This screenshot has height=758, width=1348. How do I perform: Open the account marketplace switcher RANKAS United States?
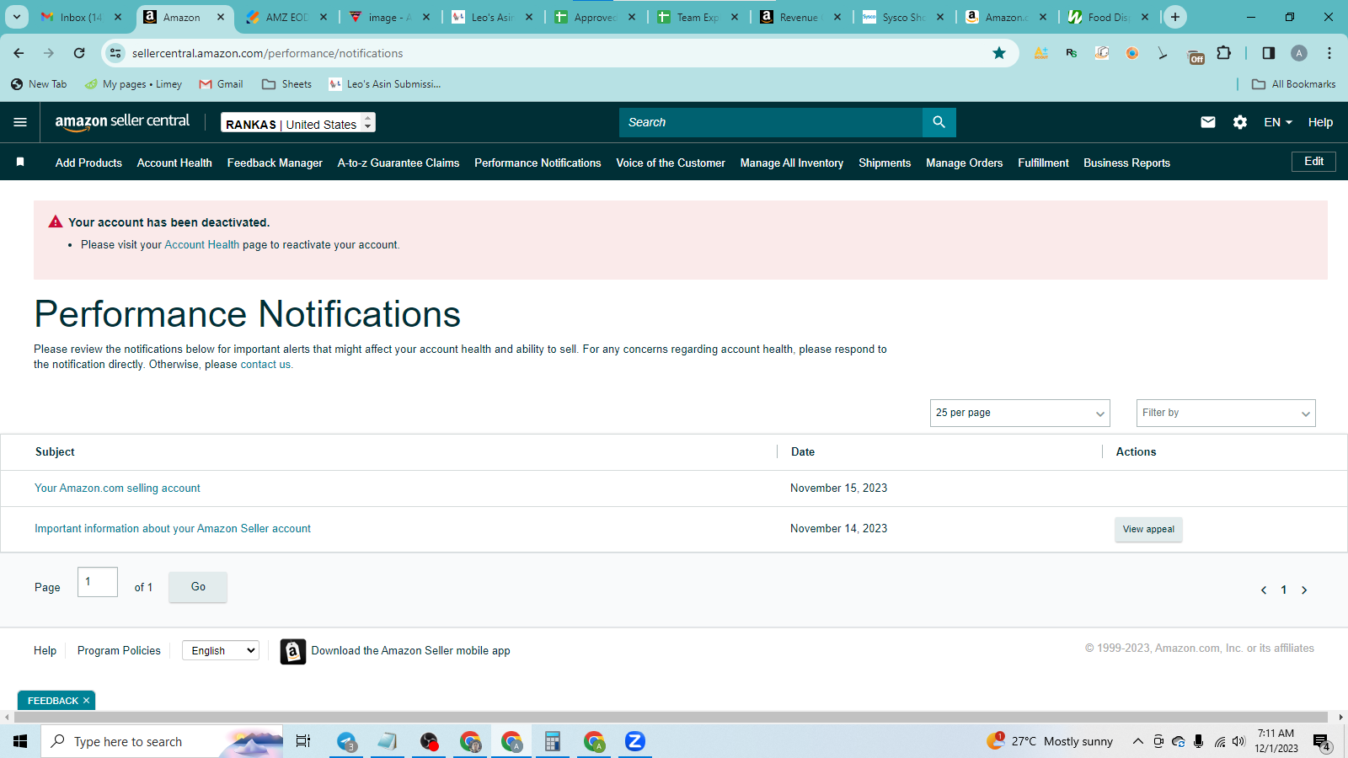298,123
